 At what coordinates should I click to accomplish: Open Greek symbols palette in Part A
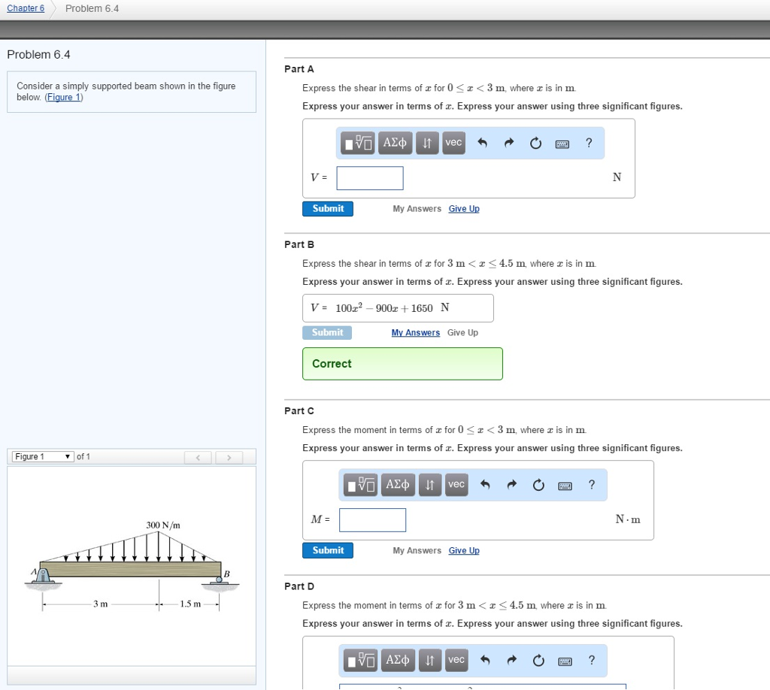click(395, 143)
